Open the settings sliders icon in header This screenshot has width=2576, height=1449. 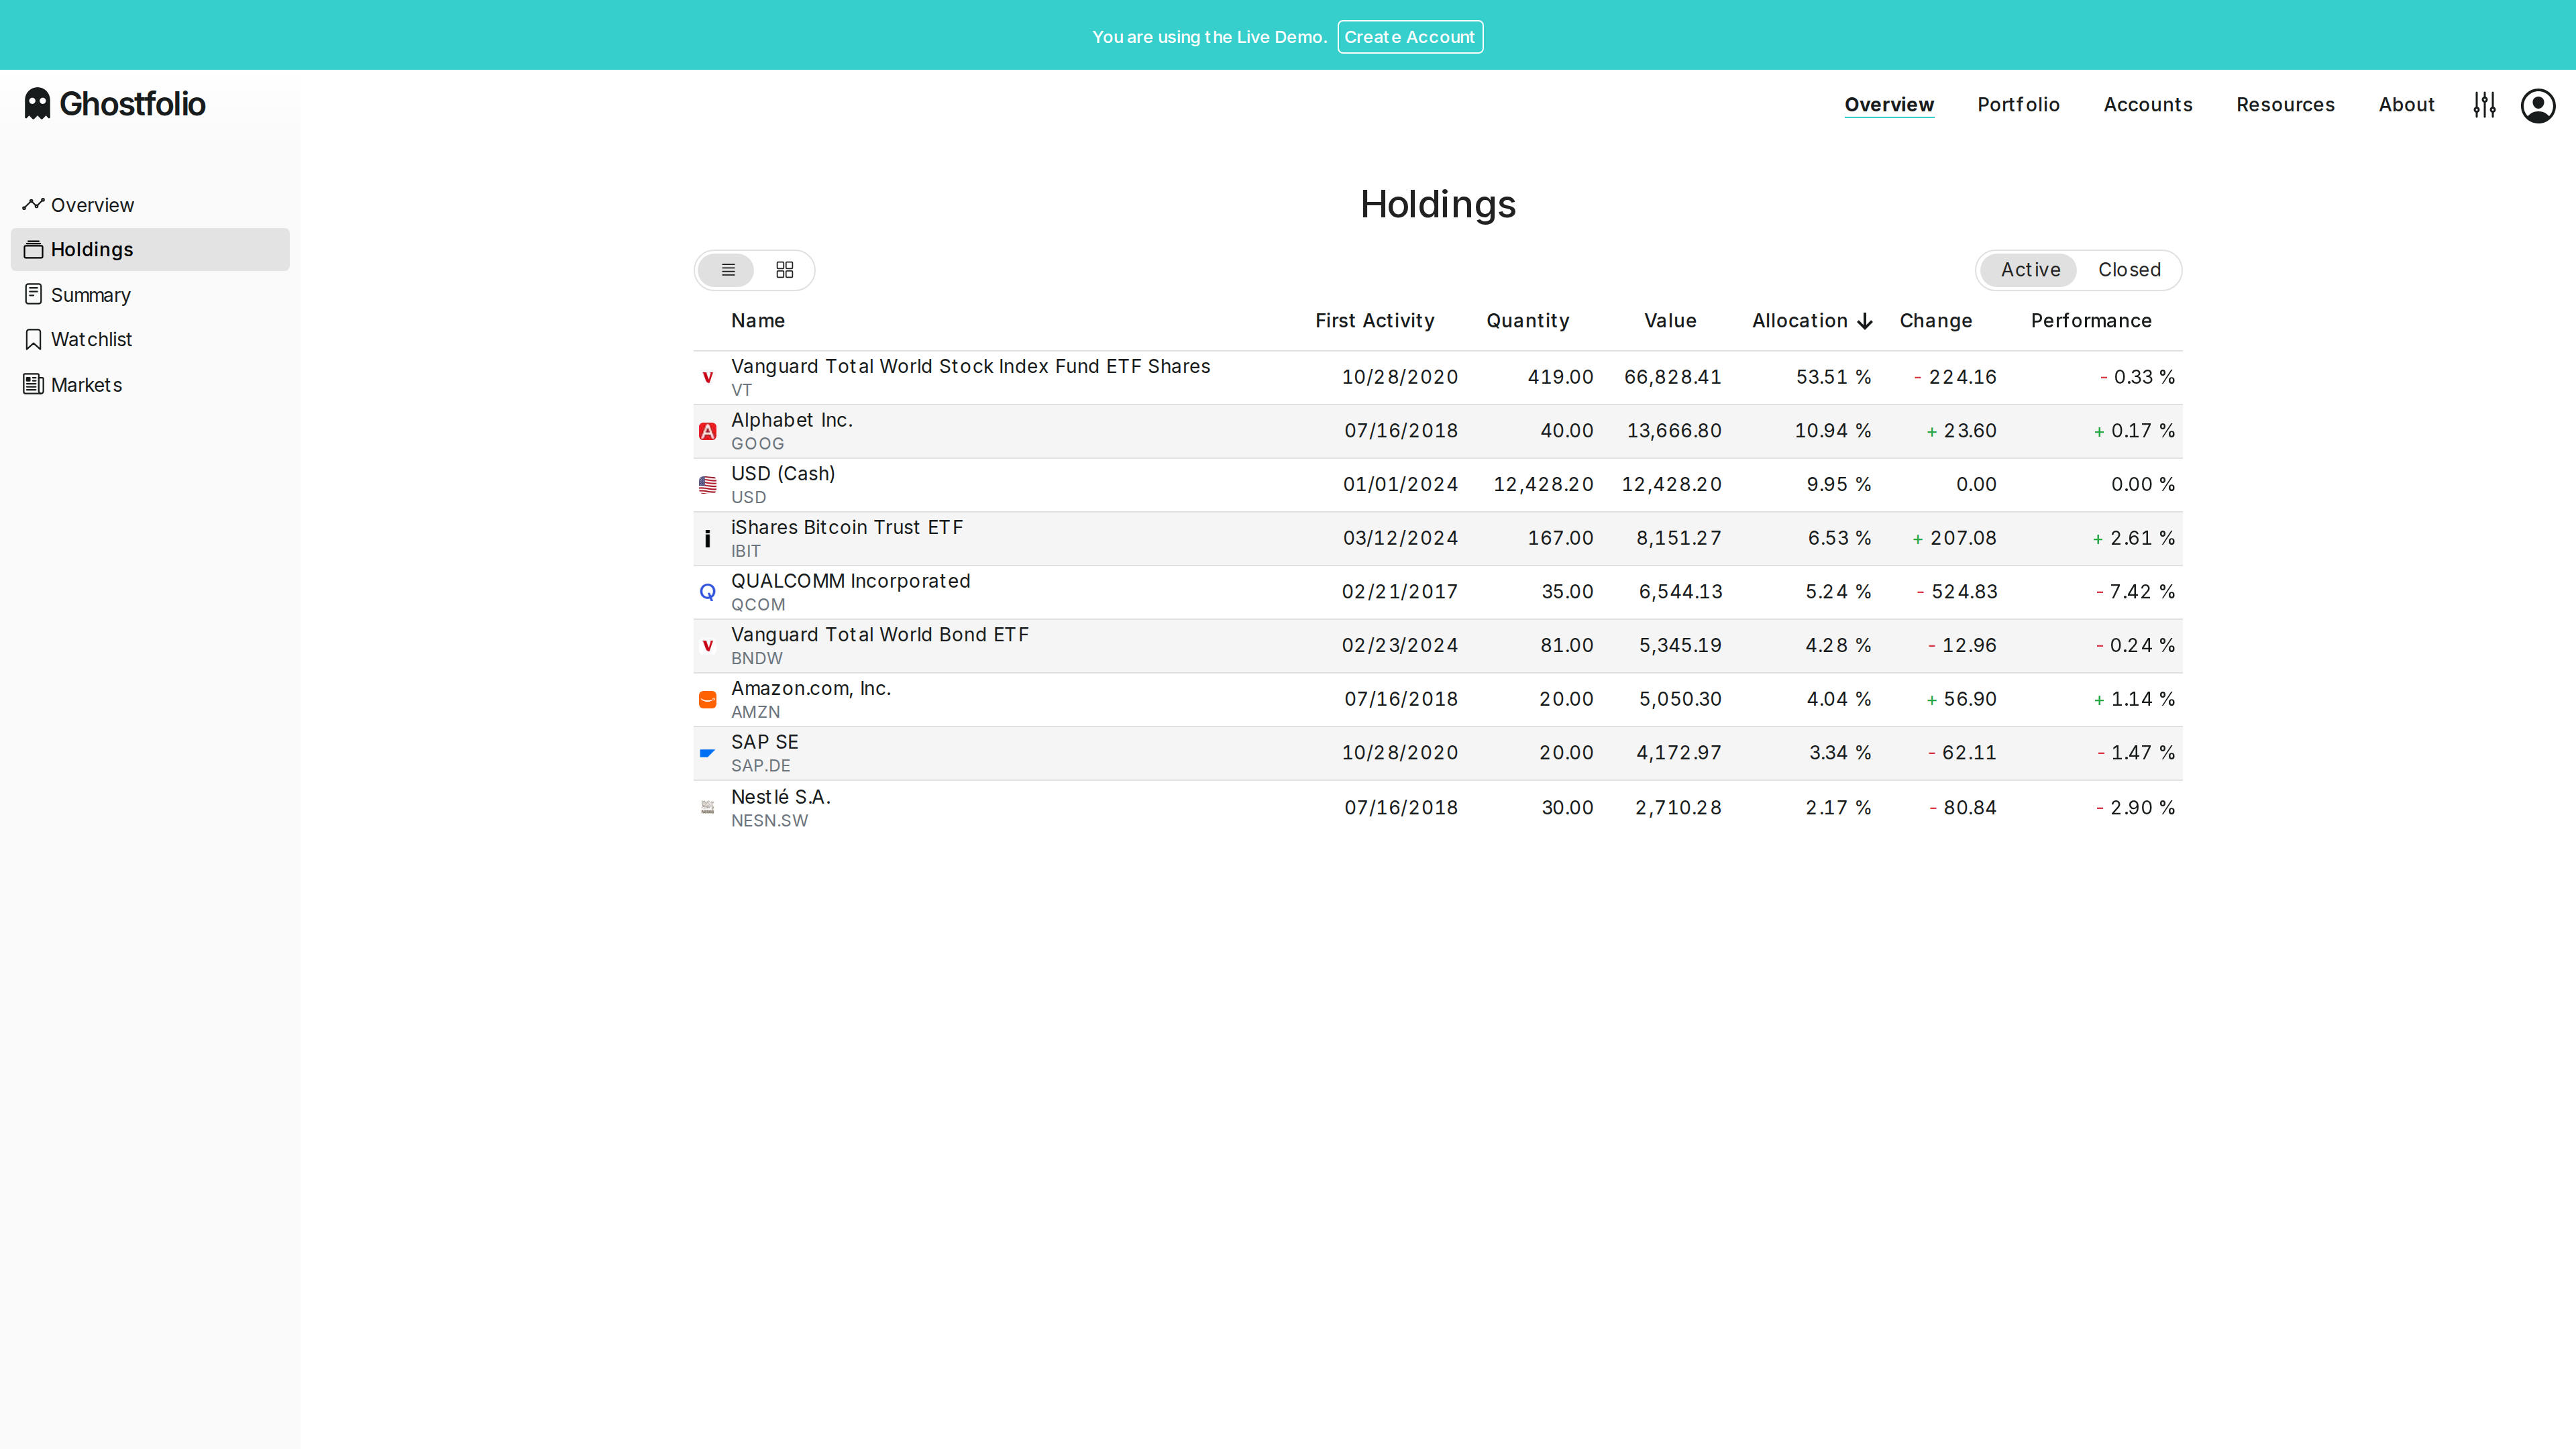coord(2485,104)
